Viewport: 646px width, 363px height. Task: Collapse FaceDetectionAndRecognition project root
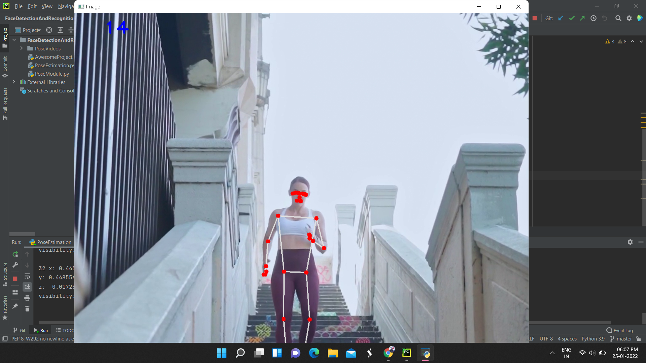[x=14, y=40]
